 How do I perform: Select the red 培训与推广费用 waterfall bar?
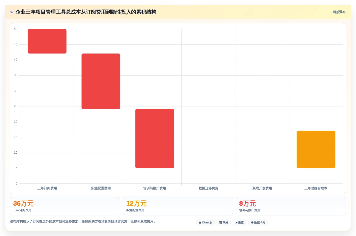[155, 139]
